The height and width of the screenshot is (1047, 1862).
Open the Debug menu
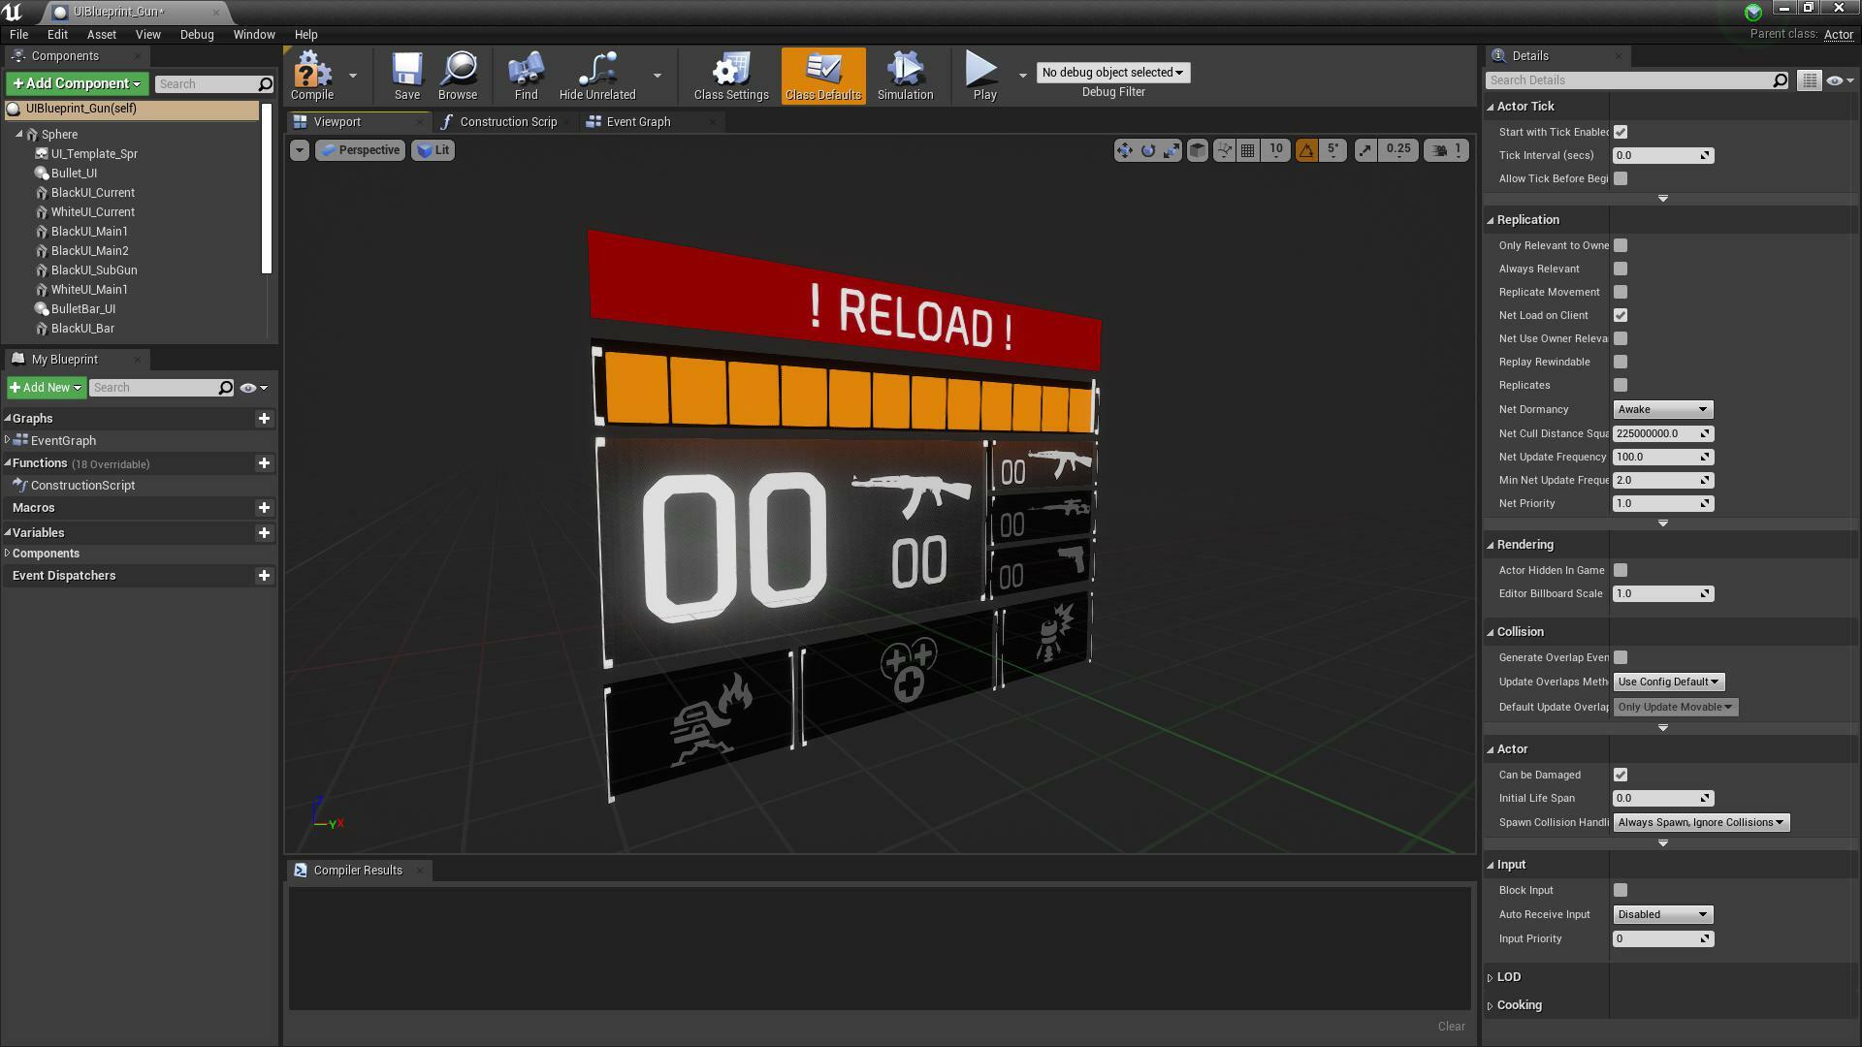point(196,34)
